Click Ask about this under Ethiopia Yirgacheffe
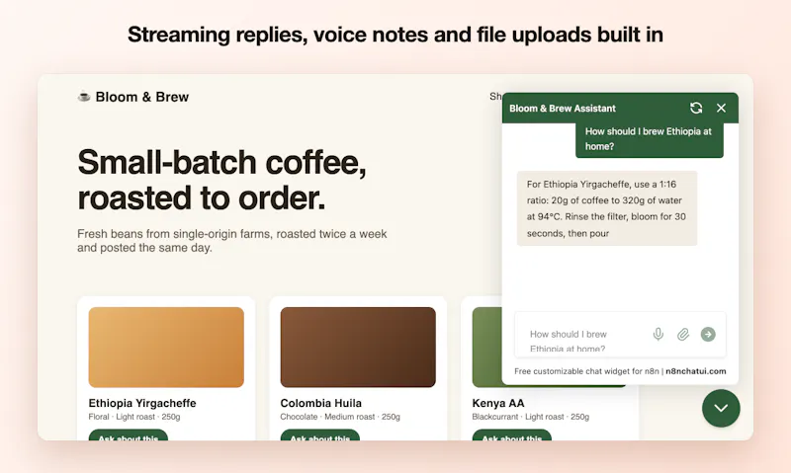Screen dimensions: 791x473 tap(129, 435)
